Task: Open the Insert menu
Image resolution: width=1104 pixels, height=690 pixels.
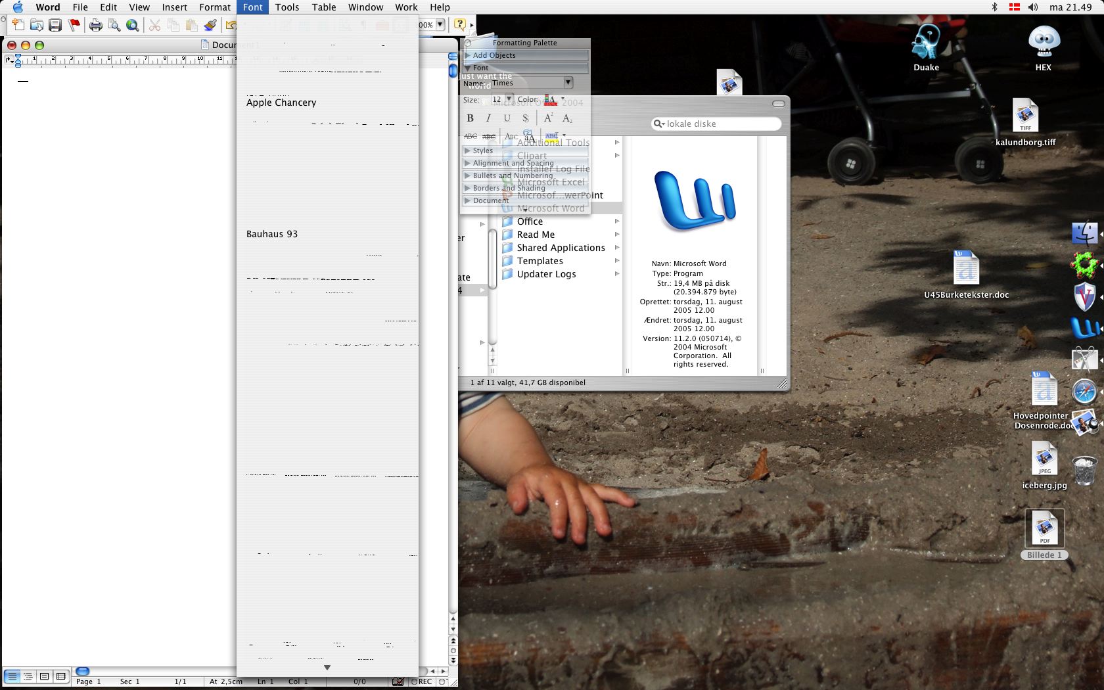Action: [175, 7]
